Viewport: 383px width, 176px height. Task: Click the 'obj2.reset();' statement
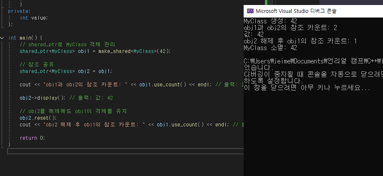click(x=38, y=118)
